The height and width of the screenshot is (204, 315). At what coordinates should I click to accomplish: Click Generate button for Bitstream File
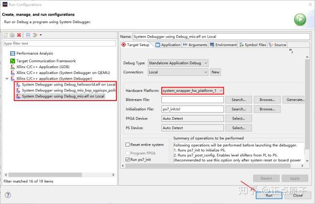coord(295,100)
